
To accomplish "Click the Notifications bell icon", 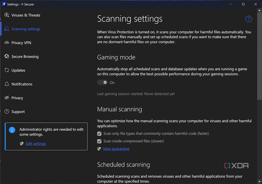I will click(x=7, y=84).
